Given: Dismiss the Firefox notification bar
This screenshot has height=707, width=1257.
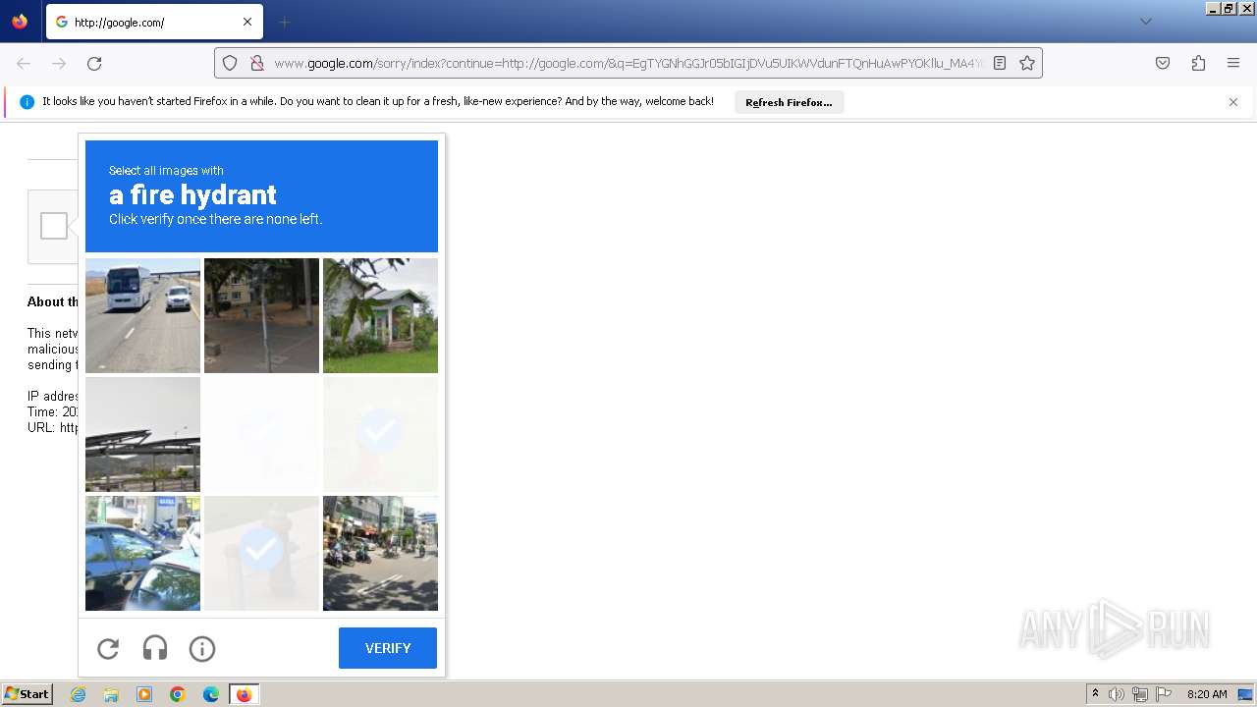Looking at the screenshot, I should 1233,102.
